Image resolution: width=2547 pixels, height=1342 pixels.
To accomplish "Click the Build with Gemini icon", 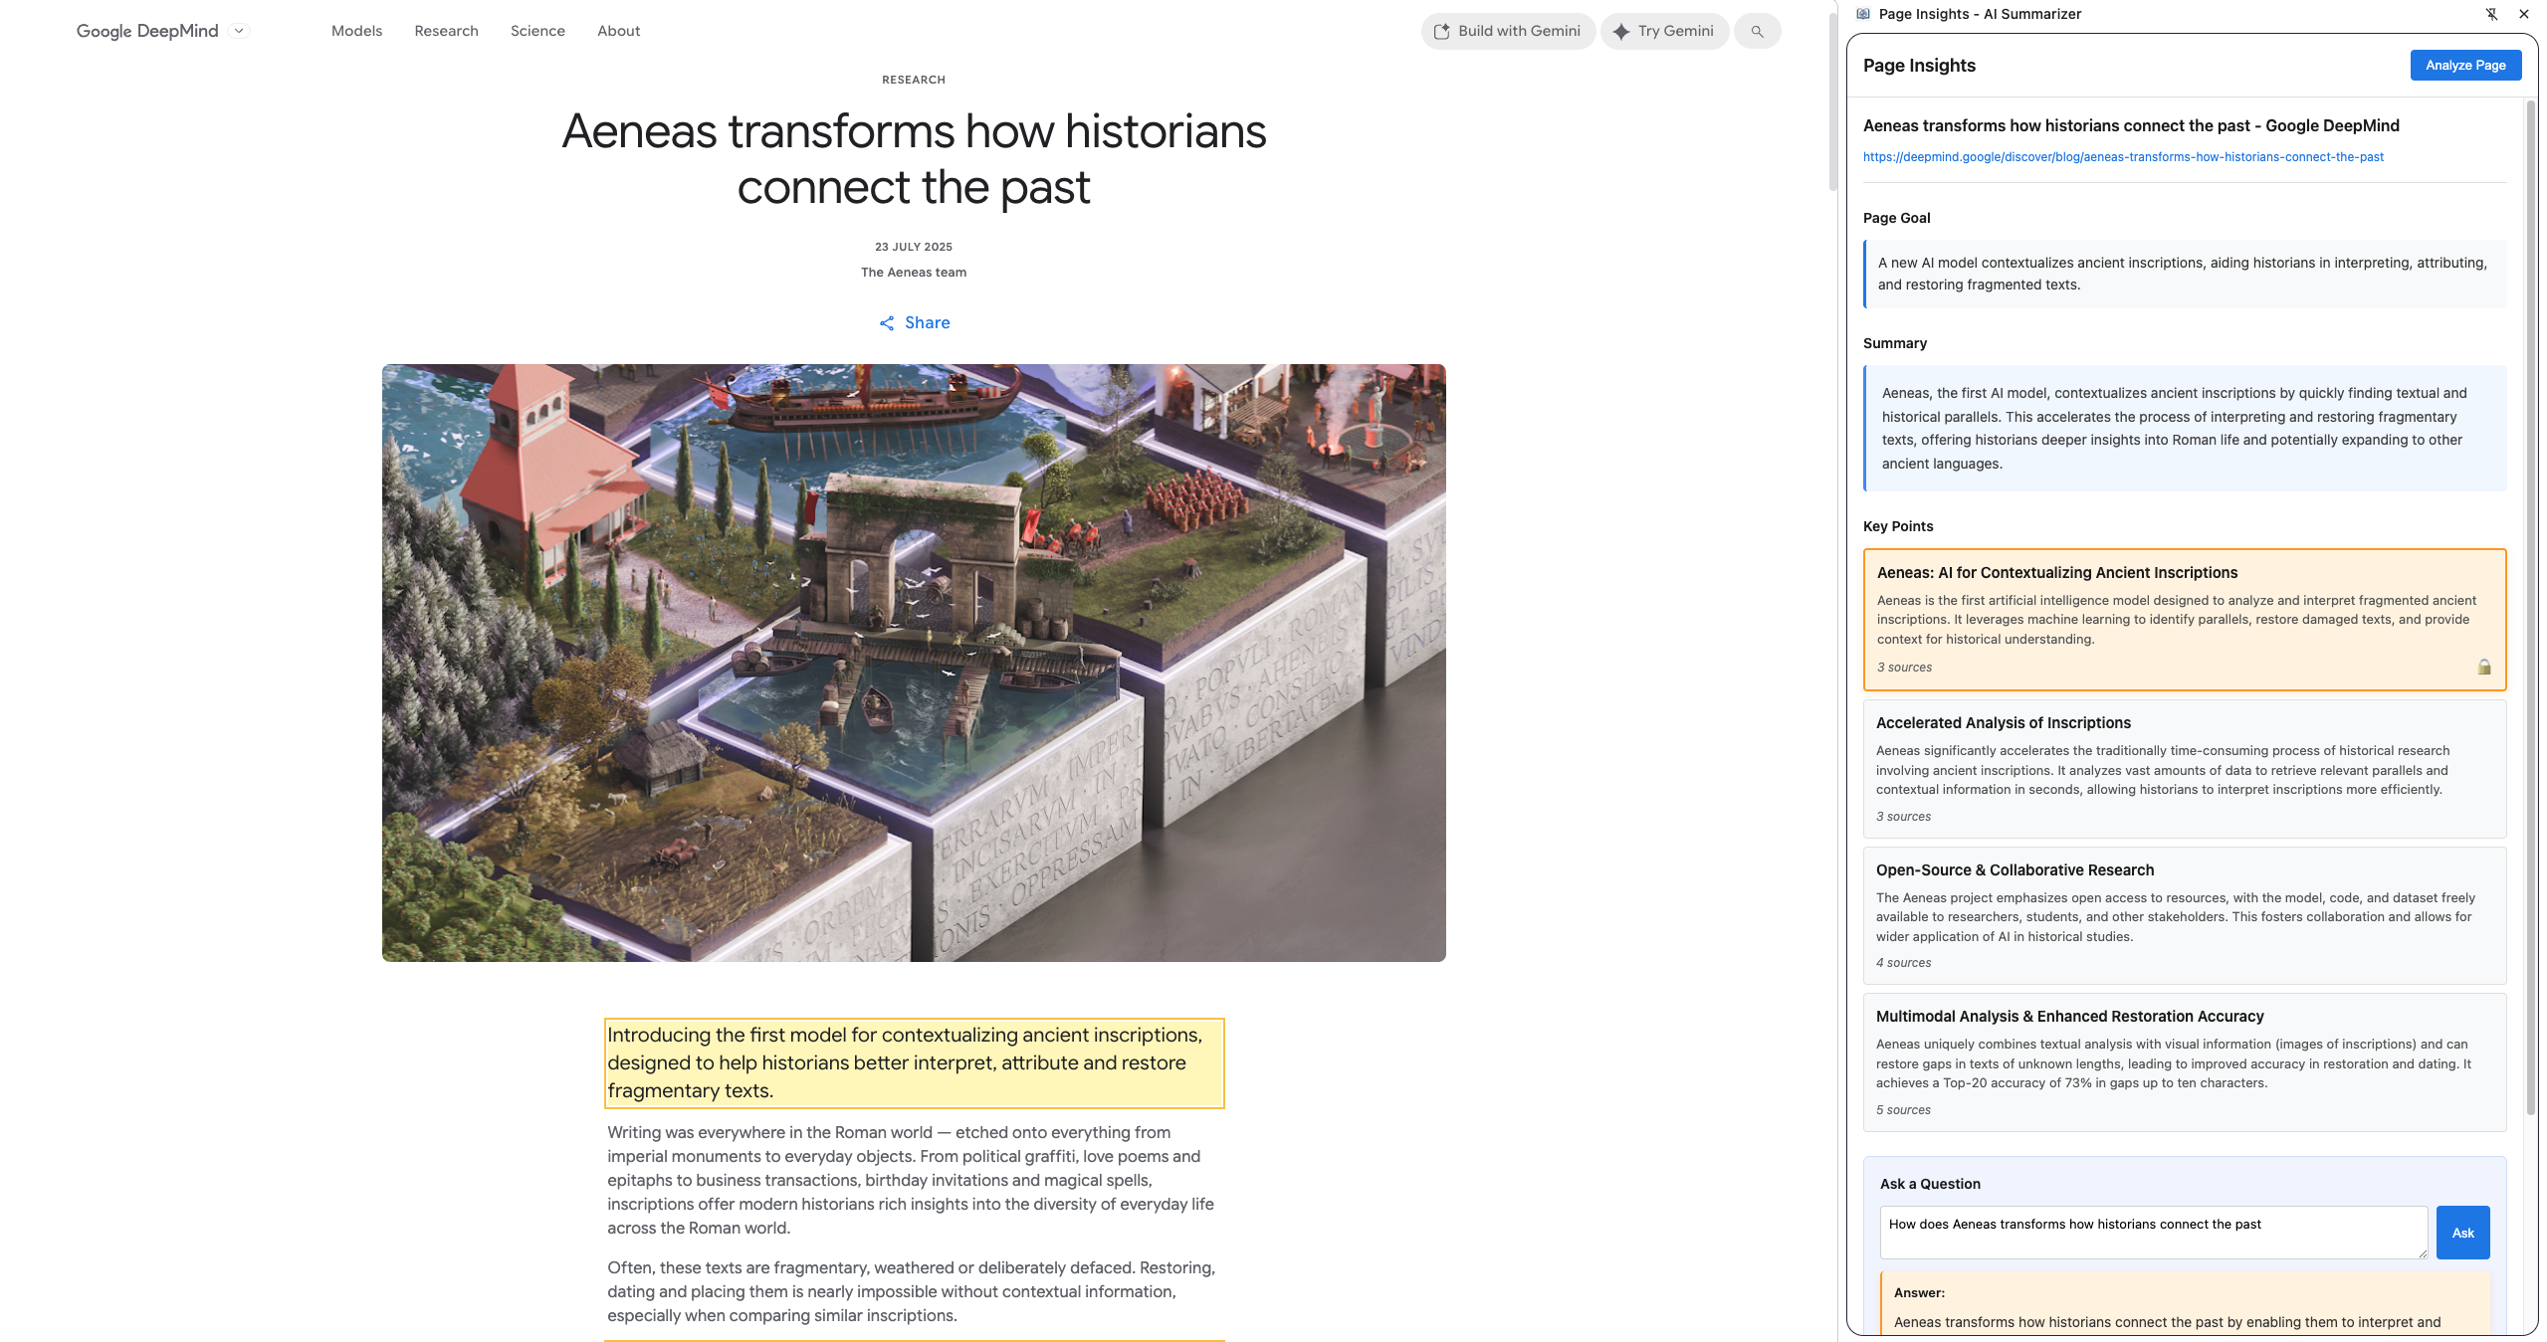I will click(1441, 32).
